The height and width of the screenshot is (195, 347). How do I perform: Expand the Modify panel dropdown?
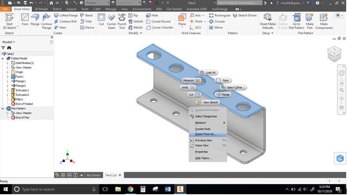pyautogui.click(x=135, y=33)
